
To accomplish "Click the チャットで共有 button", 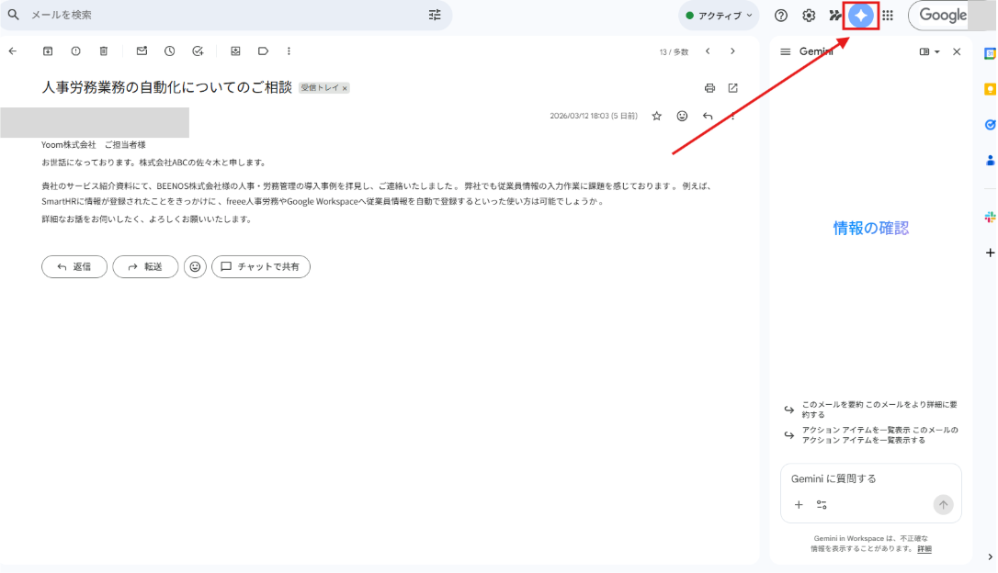I will point(261,266).
